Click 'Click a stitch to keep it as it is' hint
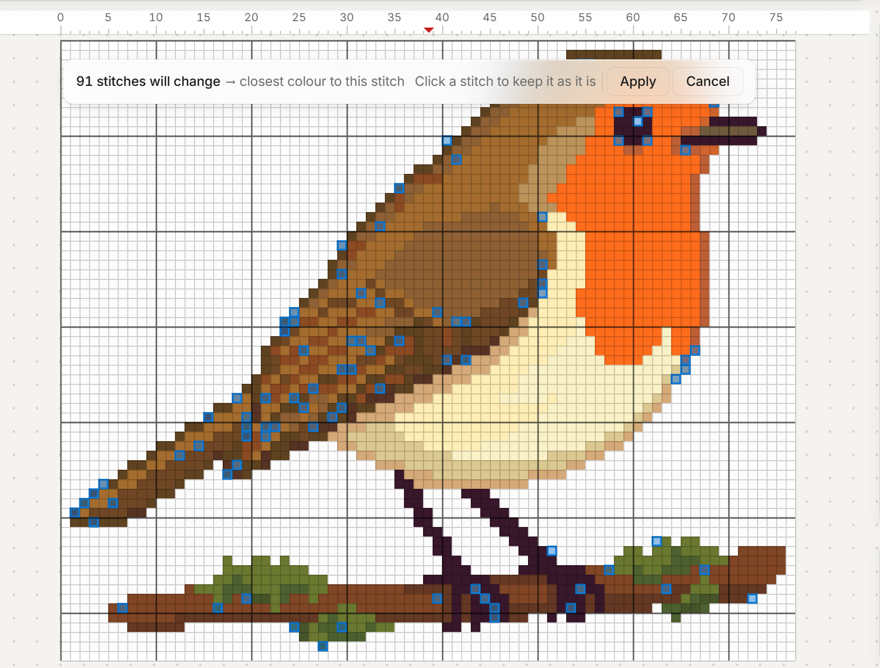 (x=505, y=82)
